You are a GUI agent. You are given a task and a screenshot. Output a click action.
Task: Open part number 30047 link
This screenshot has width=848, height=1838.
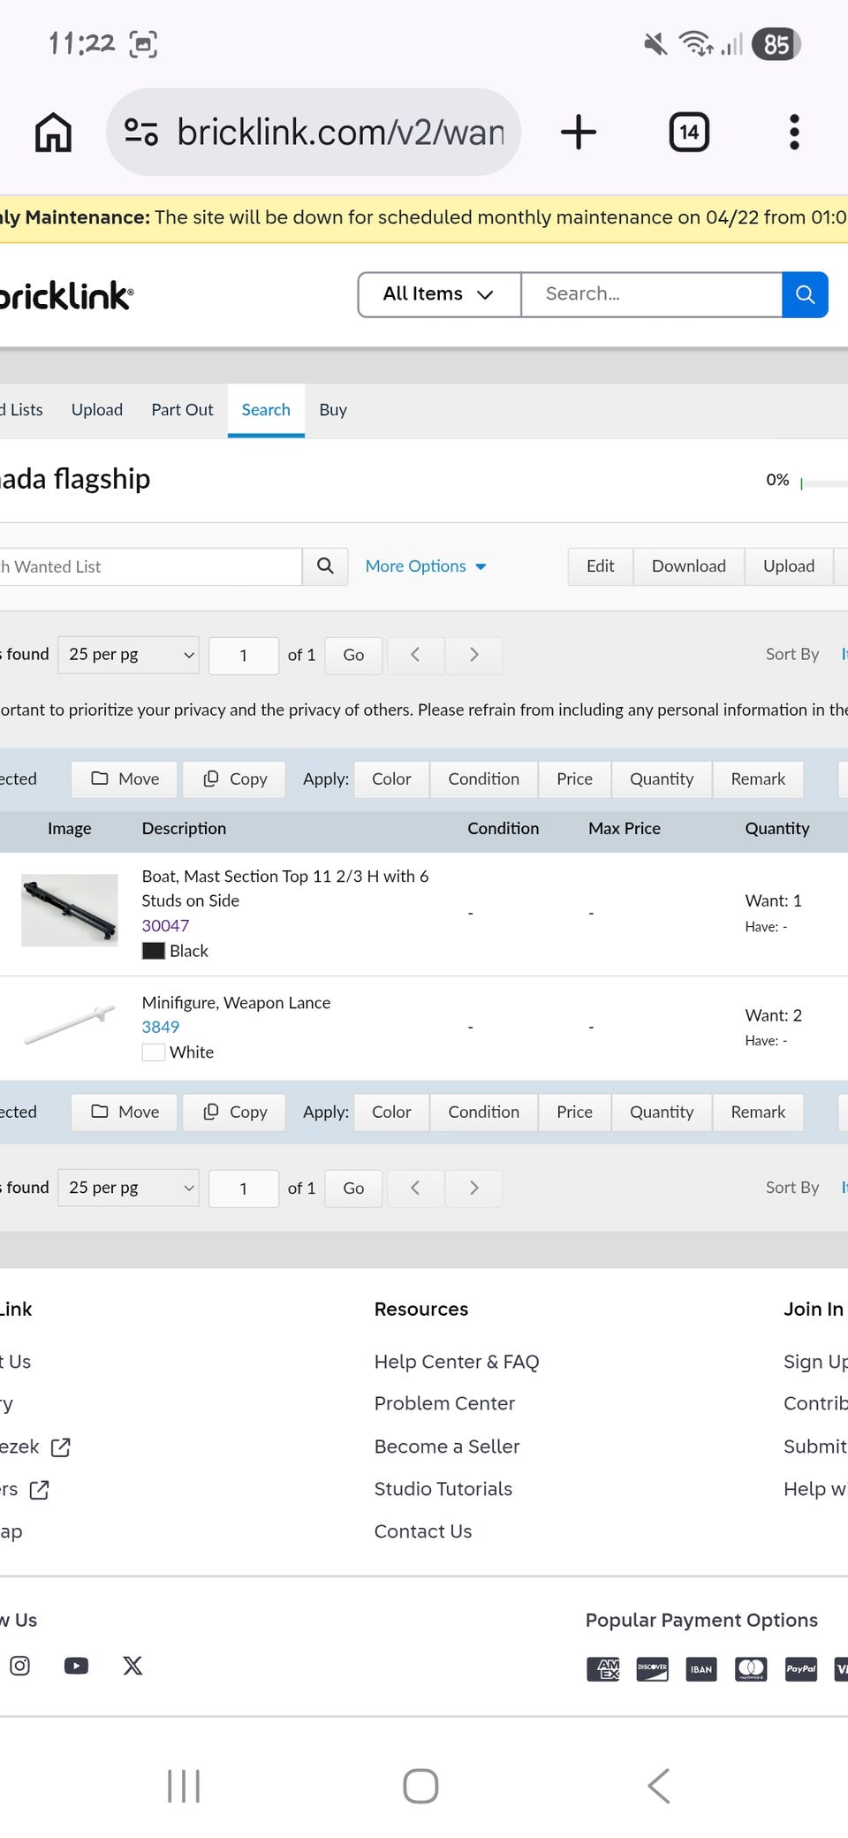(x=165, y=925)
